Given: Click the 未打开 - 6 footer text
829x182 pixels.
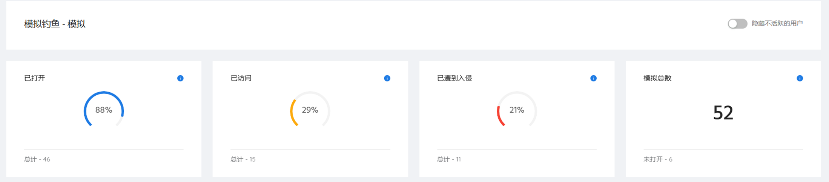Looking at the screenshot, I should (x=658, y=159).
